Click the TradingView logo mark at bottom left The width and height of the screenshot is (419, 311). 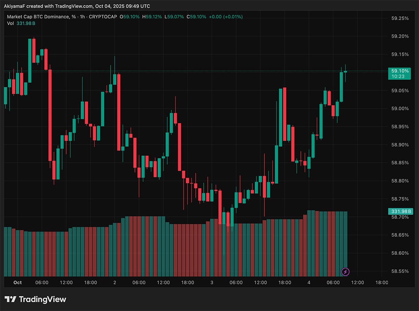coord(10,299)
